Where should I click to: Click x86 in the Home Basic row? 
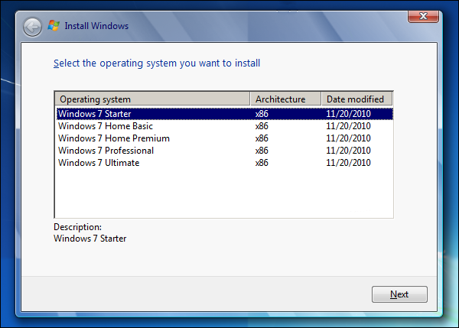(x=262, y=126)
